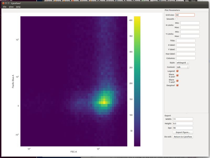
Task: Disable the Legend checkbox
Action: click(x=178, y=71)
